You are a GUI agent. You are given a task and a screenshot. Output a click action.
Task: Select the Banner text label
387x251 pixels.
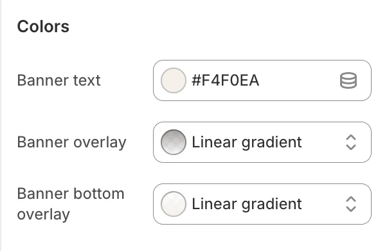coord(59,80)
